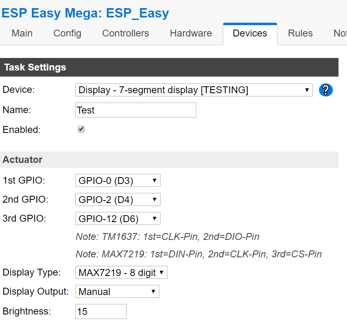Open the blue help question mark icon
Viewport: 347px width, 323px height.
click(326, 90)
